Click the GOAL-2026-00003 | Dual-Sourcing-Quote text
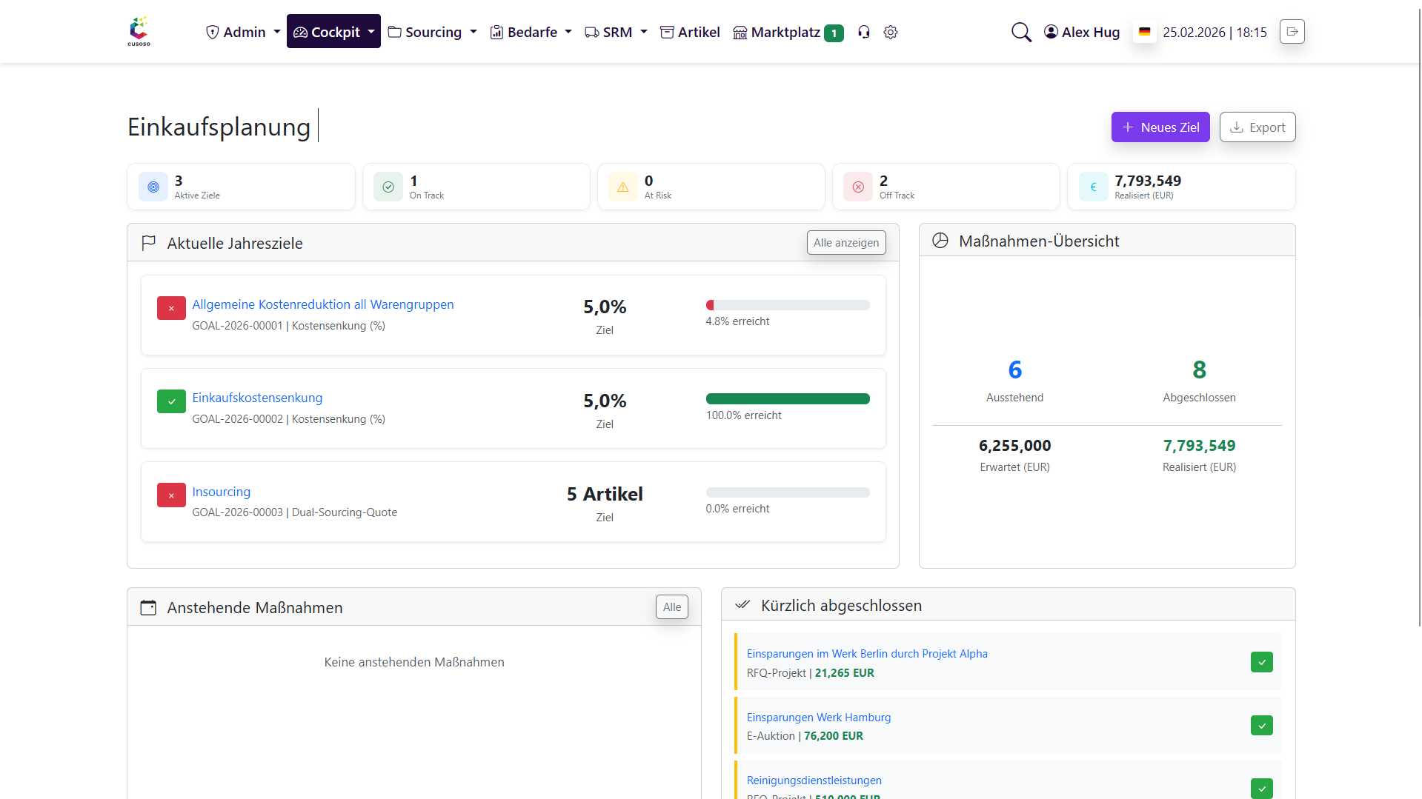Viewport: 1422px width, 799px height. pos(295,512)
